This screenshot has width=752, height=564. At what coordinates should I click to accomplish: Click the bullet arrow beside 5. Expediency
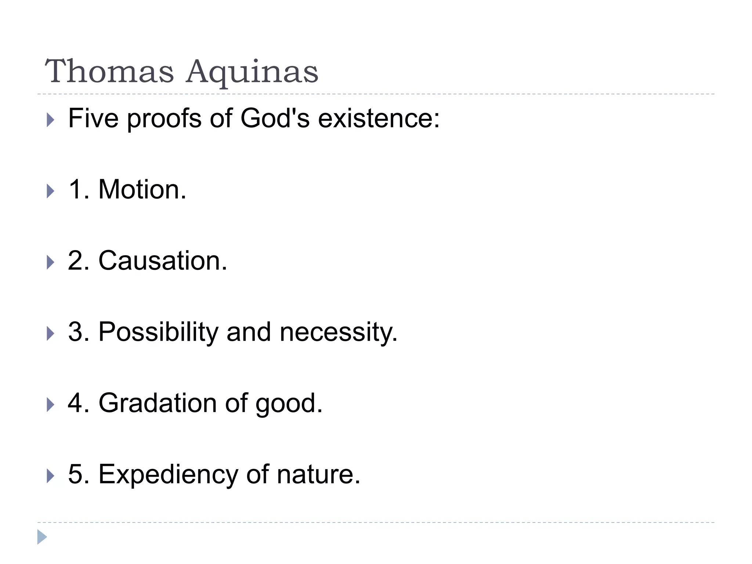coord(51,476)
